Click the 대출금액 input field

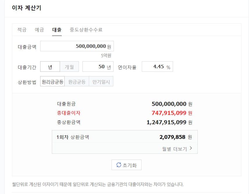pos(77,46)
